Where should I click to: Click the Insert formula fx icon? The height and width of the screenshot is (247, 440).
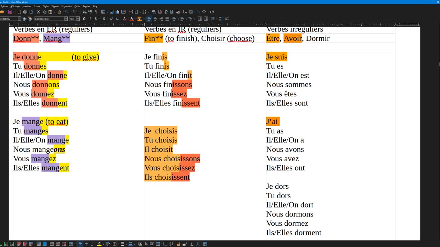[x=198, y=244]
